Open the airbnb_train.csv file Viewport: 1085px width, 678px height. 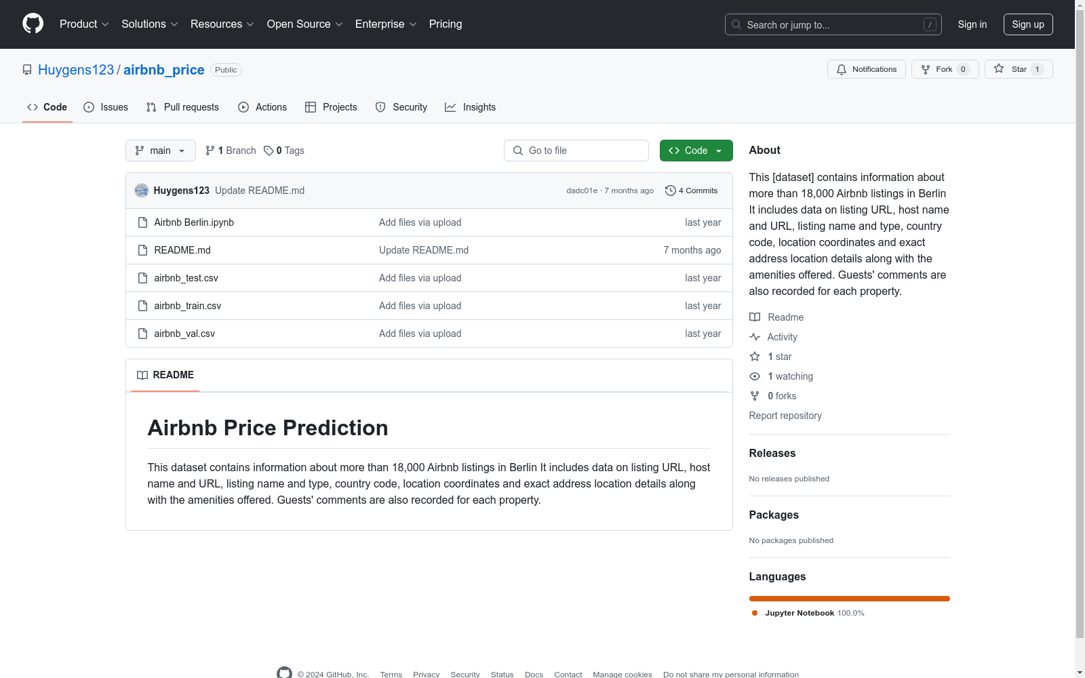click(188, 306)
